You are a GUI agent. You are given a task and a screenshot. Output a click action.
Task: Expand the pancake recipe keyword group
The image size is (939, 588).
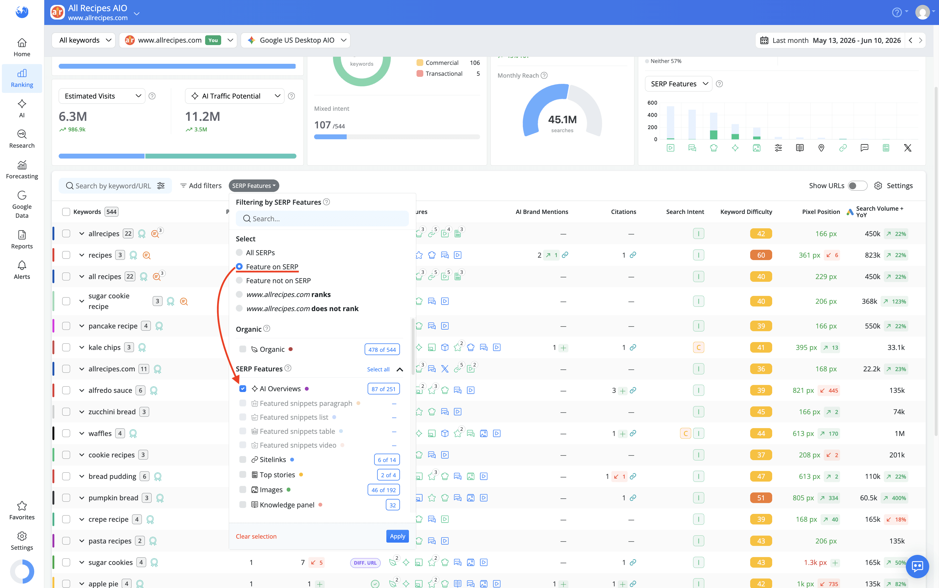(82, 326)
